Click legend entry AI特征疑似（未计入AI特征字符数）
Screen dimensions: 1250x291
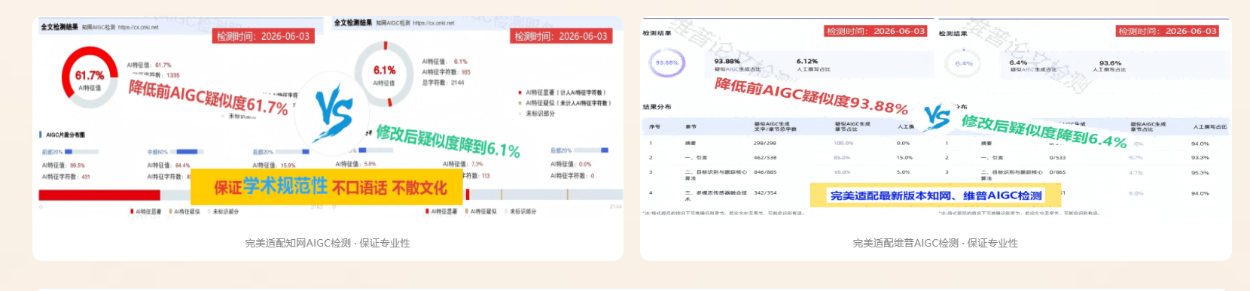click(565, 103)
